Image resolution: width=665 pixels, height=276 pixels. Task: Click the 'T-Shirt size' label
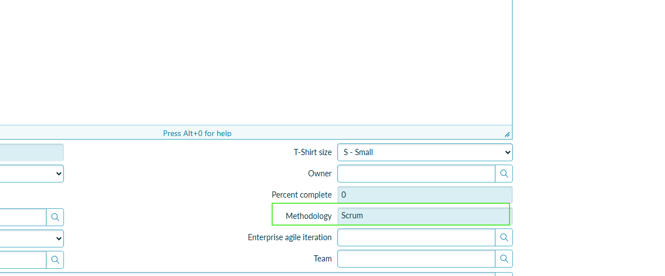313,152
